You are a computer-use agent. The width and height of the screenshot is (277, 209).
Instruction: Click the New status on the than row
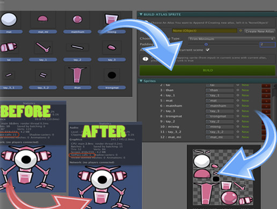(x=245, y=90)
